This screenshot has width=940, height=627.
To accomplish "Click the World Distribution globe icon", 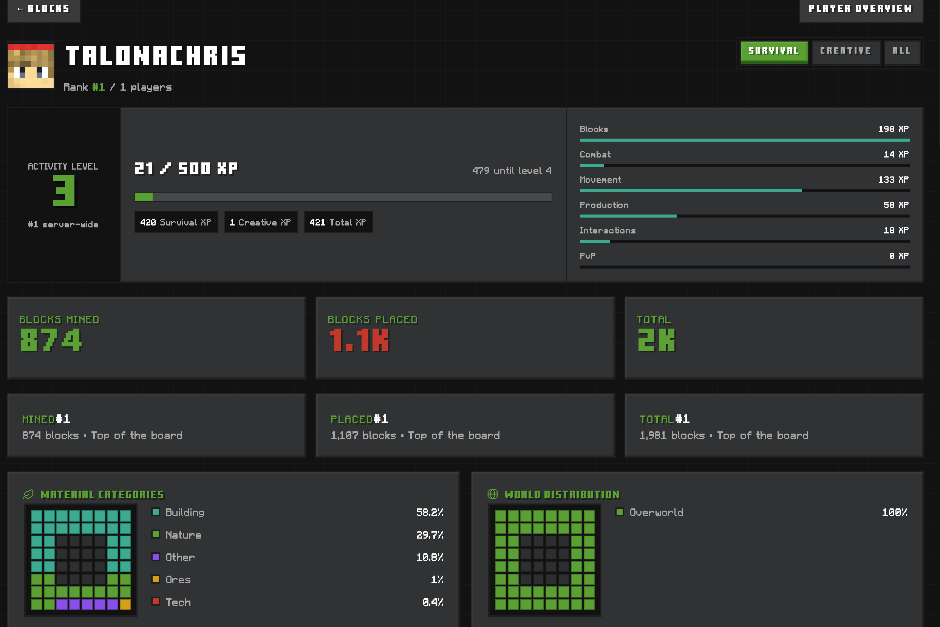I will (x=492, y=494).
